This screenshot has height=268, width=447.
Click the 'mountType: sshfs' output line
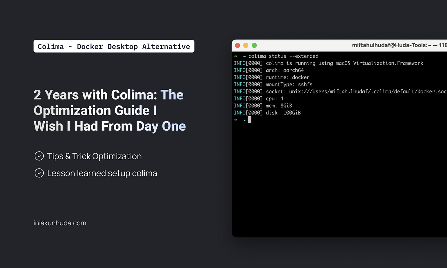pos(273,84)
